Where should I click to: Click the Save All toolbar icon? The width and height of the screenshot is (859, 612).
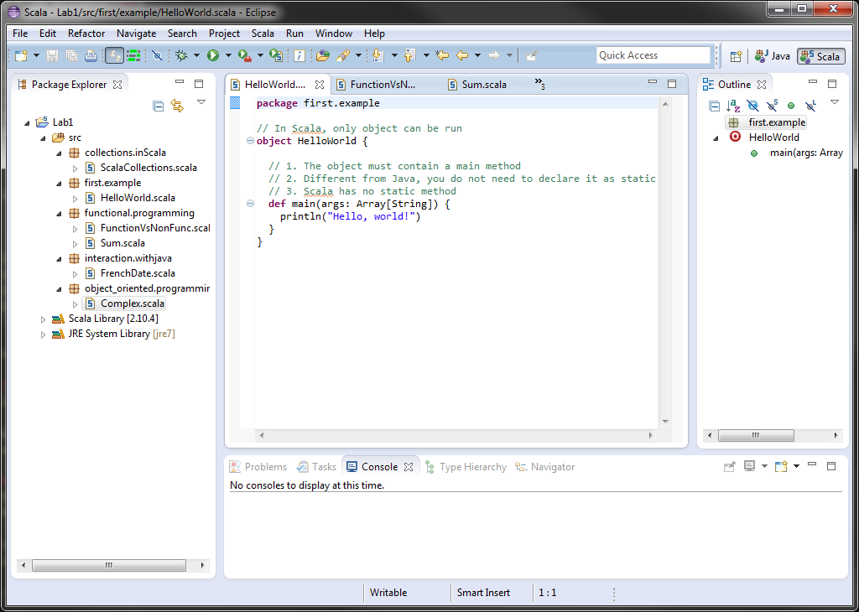[71, 55]
